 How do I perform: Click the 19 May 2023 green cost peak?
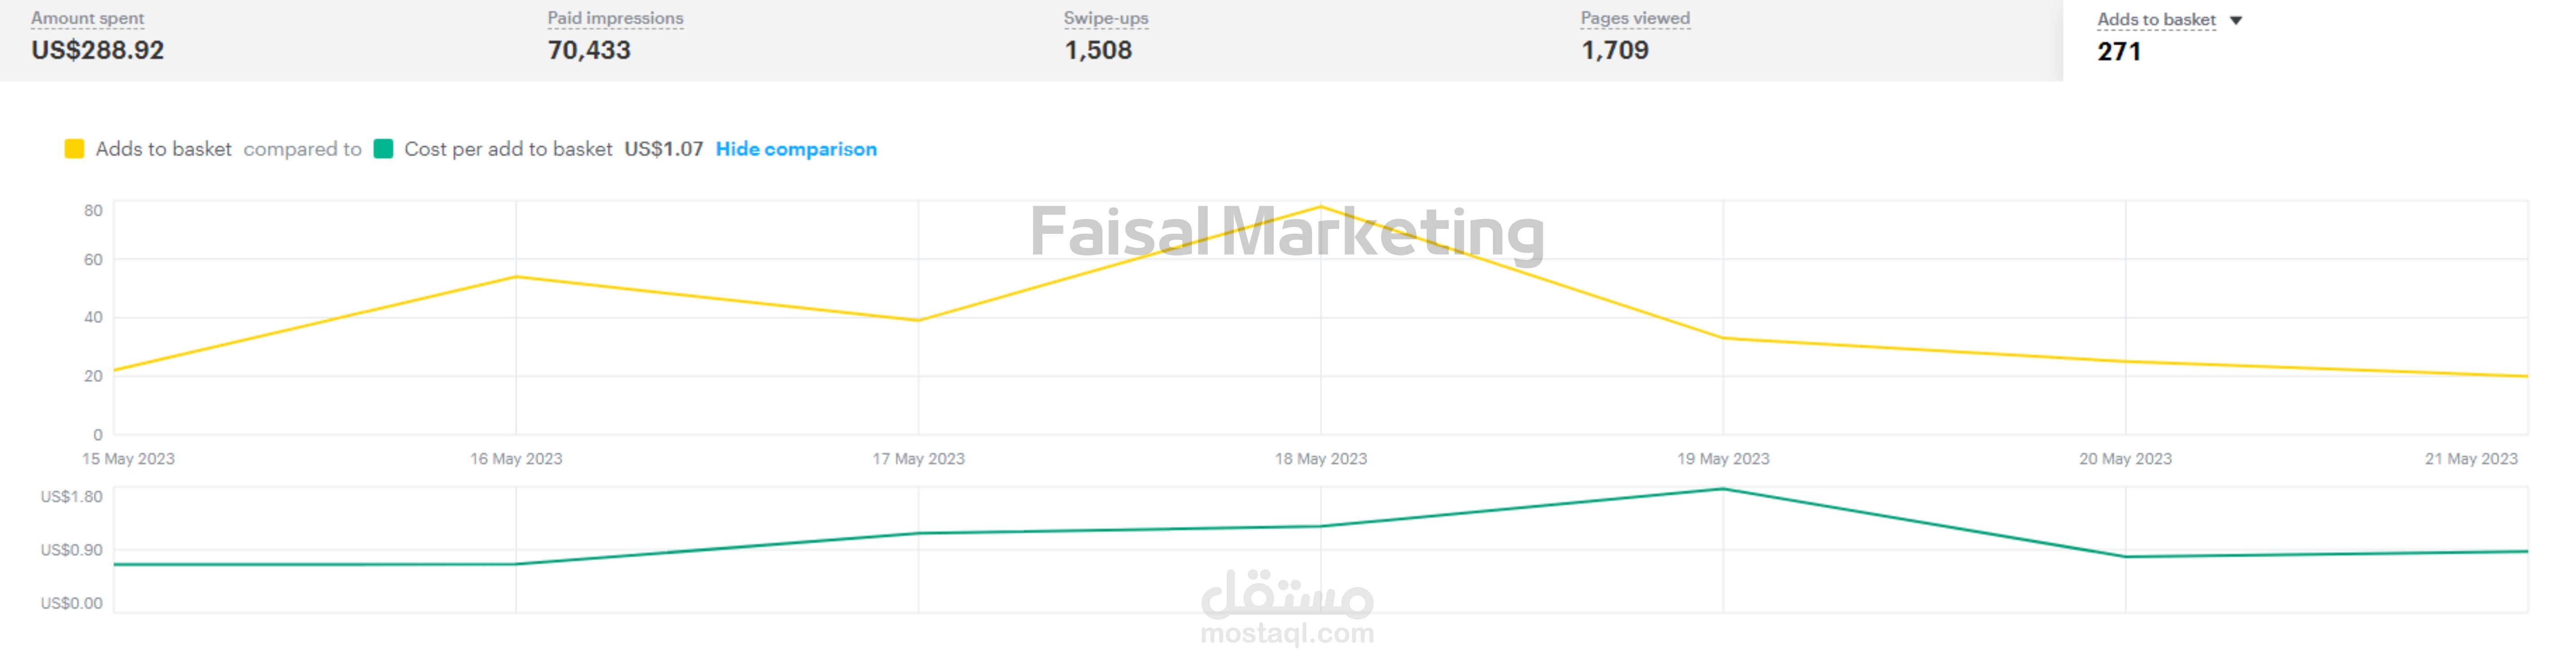[x=1723, y=489]
